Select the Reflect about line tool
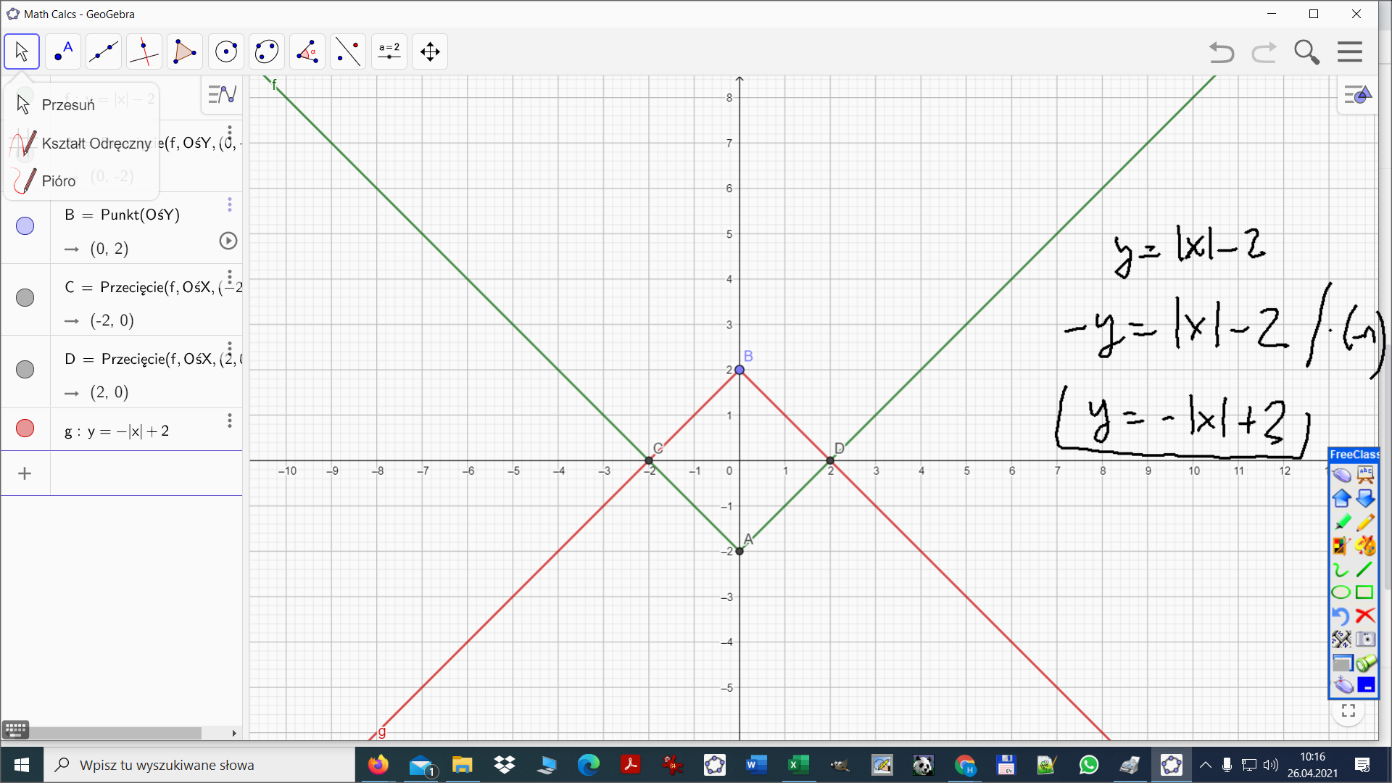This screenshot has height=783, width=1392. [x=348, y=51]
